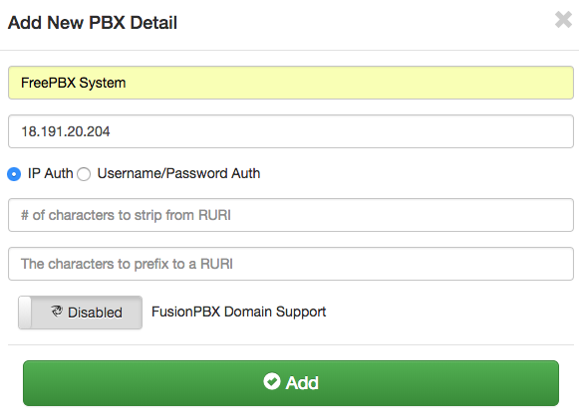Click the FreePBX System name field

coord(291,83)
